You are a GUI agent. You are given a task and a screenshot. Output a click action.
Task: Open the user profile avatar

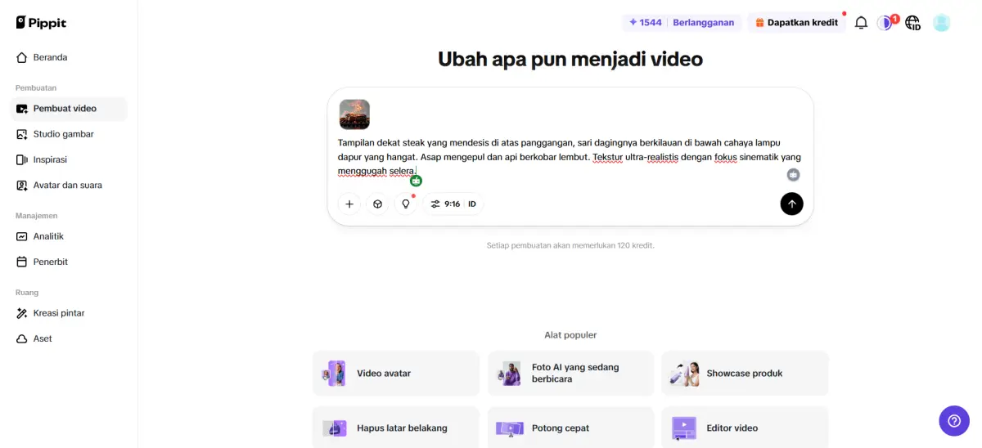942,23
